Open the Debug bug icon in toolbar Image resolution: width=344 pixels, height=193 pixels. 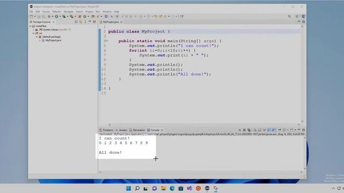click(49, 17)
